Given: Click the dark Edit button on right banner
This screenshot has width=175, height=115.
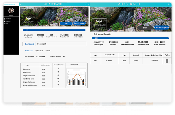Looking at the screenshot, I should click(x=145, y=28).
